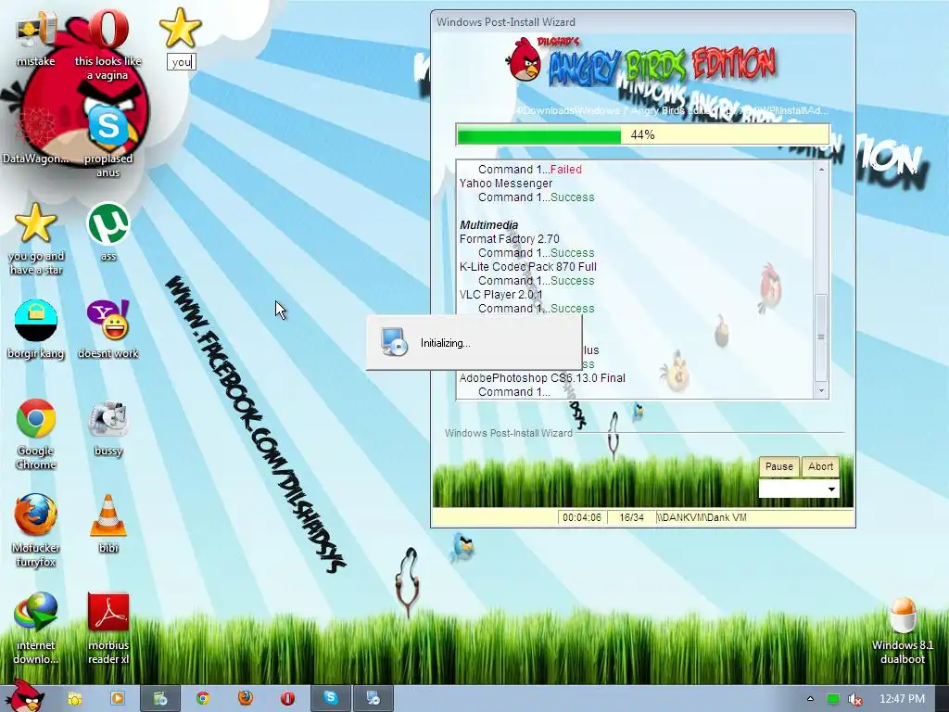This screenshot has width=949, height=712.
Task: Open the Angry Birds Start button
Action: 25,696
